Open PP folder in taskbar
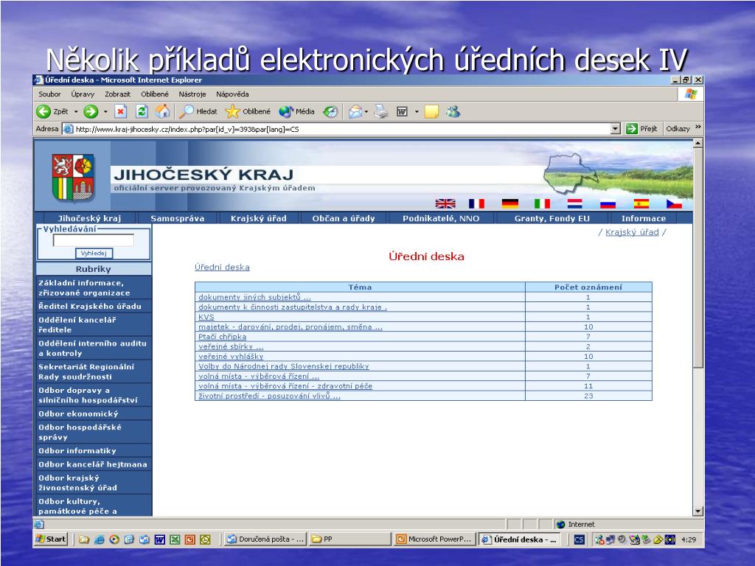The height and width of the screenshot is (566, 755). [x=349, y=539]
